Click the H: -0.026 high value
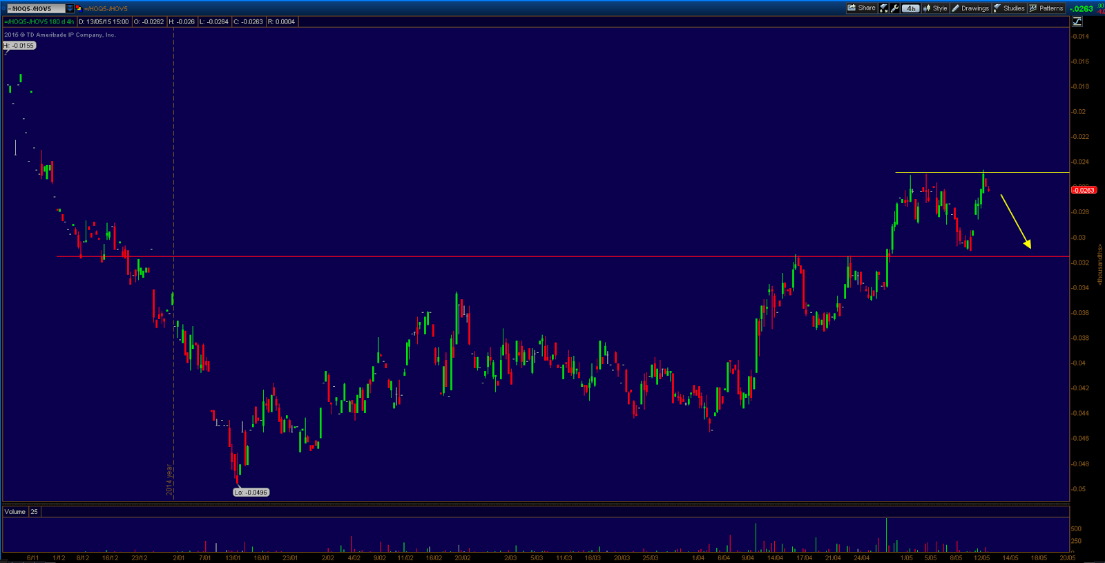The height and width of the screenshot is (563, 1105). [182, 22]
